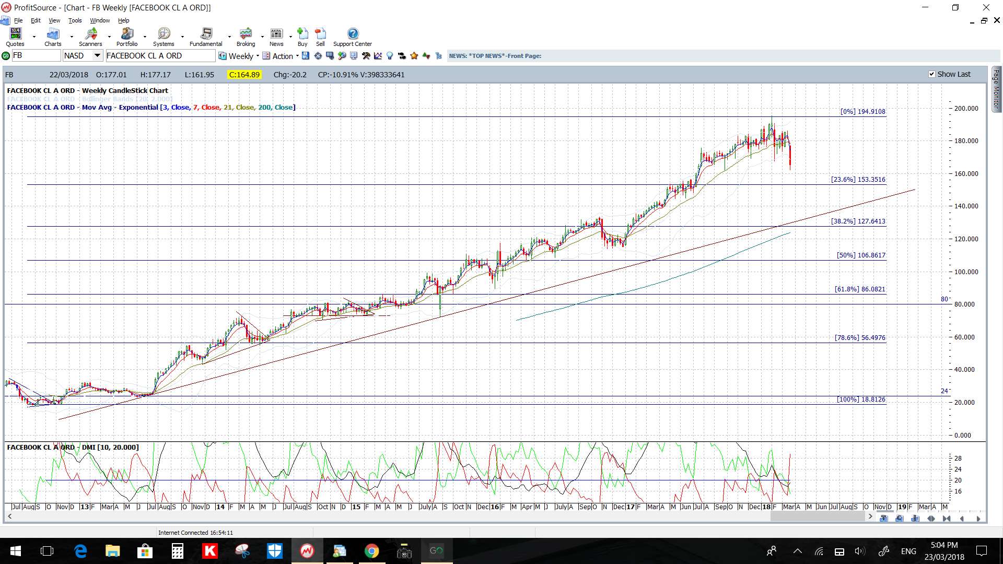Open the Tools menu
This screenshot has height=564, width=1003.
75,20
